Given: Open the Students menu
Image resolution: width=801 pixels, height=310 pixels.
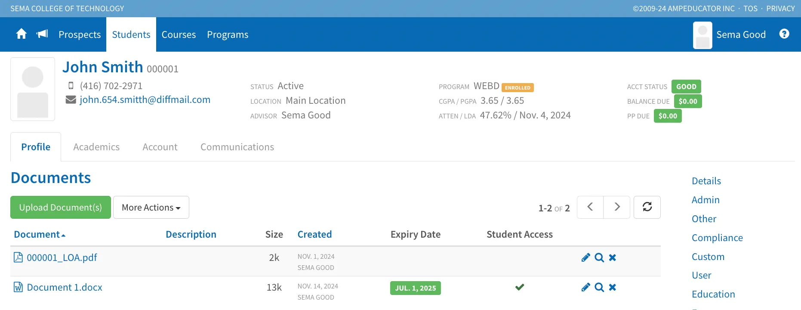Looking at the screenshot, I should pyautogui.click(x=131, y=34).
